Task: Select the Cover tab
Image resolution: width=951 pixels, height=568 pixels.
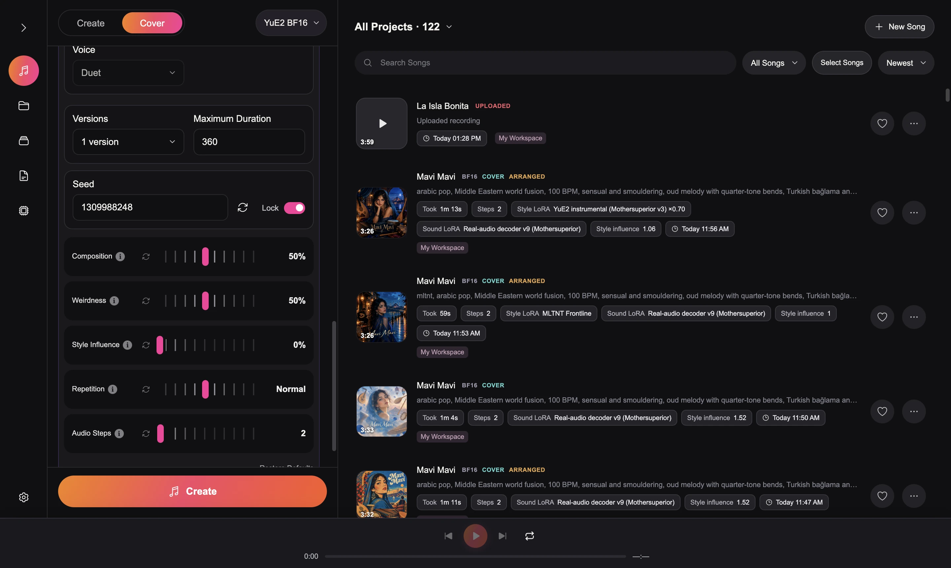Action: pyautogui.click(x=152, y=23)
